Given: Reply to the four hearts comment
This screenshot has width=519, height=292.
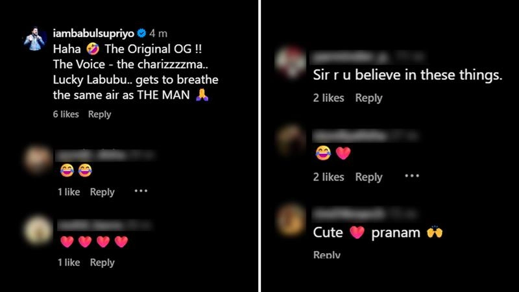Looking at the screenshot, I should point(102,262).
